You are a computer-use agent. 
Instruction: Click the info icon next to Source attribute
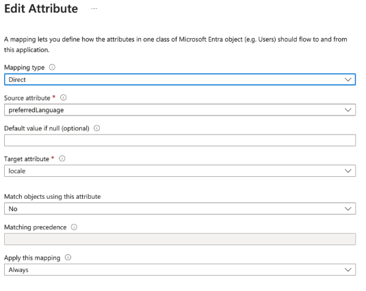63,98
